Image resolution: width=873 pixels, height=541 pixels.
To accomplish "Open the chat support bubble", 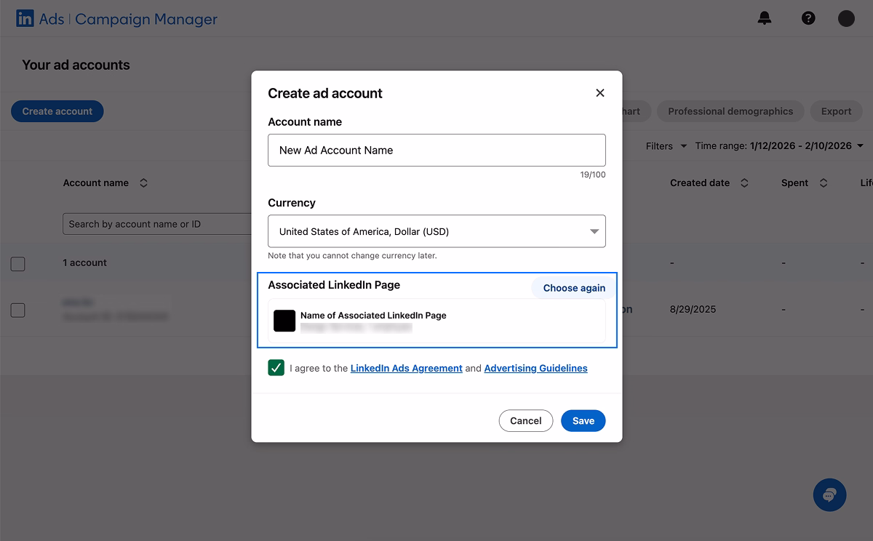I will [829, 494].
